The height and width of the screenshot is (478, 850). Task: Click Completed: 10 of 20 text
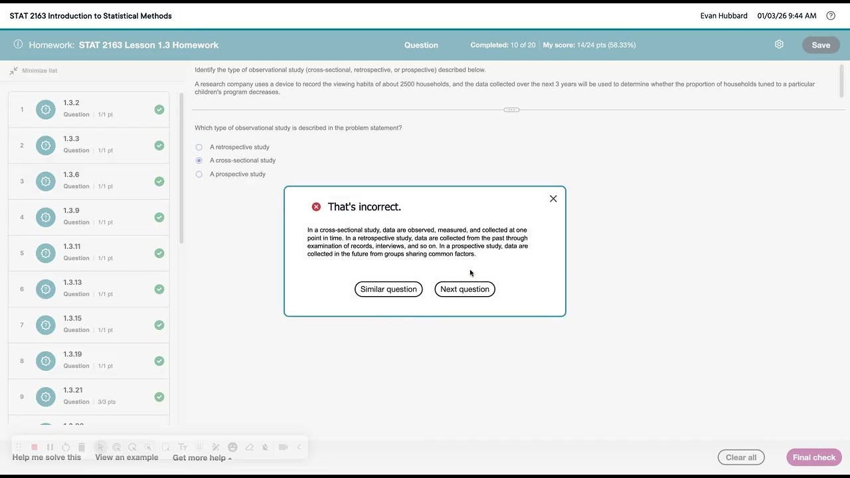503,45
